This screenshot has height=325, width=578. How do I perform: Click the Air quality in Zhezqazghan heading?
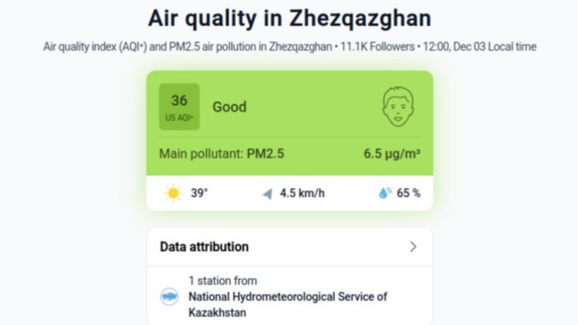(x=289, y=18)
